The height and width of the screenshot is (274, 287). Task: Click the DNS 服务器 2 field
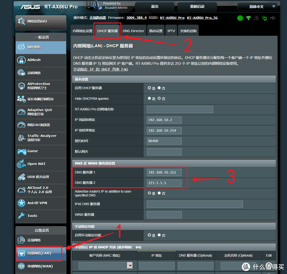[164, 183]
